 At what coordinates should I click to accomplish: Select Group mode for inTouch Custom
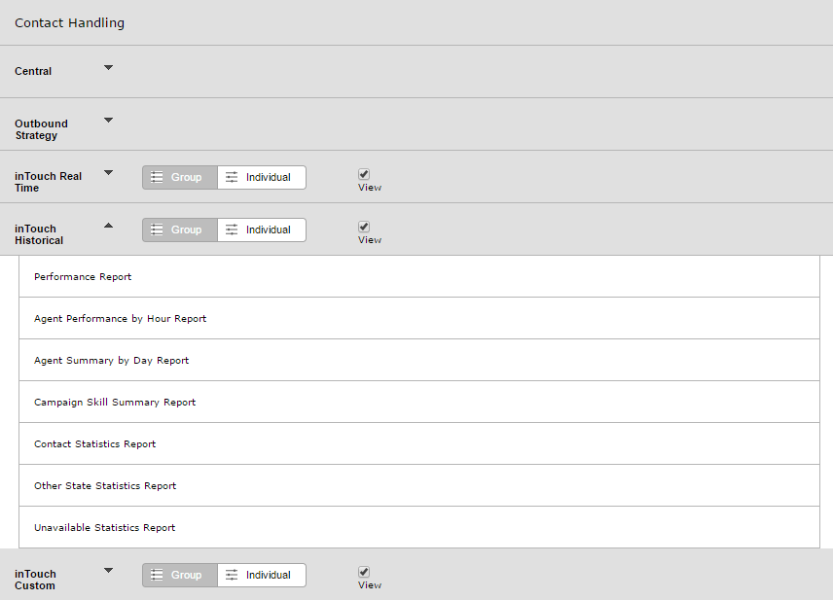click(x=180, y=575)
